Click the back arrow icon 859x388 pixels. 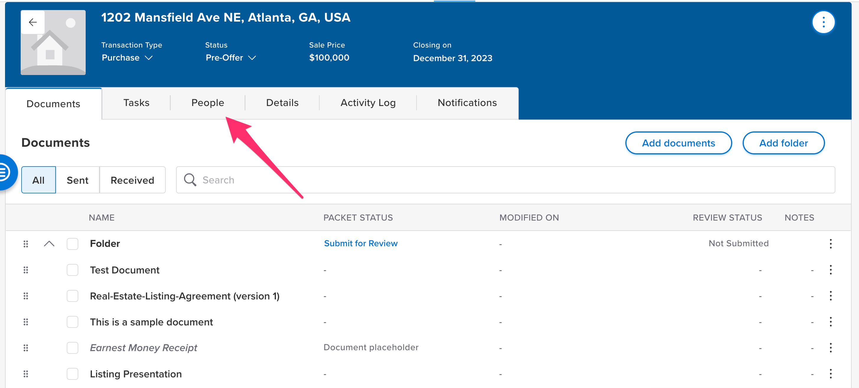coord(33,22)
